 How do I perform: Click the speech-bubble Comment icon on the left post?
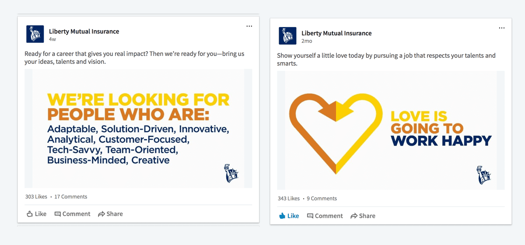pos(57,214)
